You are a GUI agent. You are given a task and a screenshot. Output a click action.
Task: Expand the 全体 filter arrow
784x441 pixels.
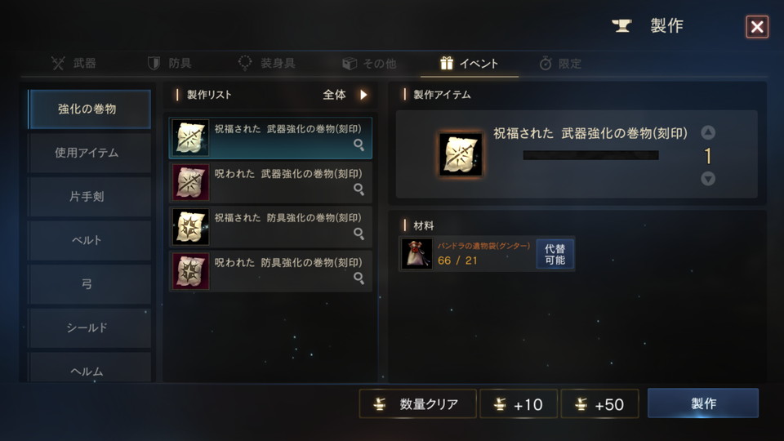point(363,95)
